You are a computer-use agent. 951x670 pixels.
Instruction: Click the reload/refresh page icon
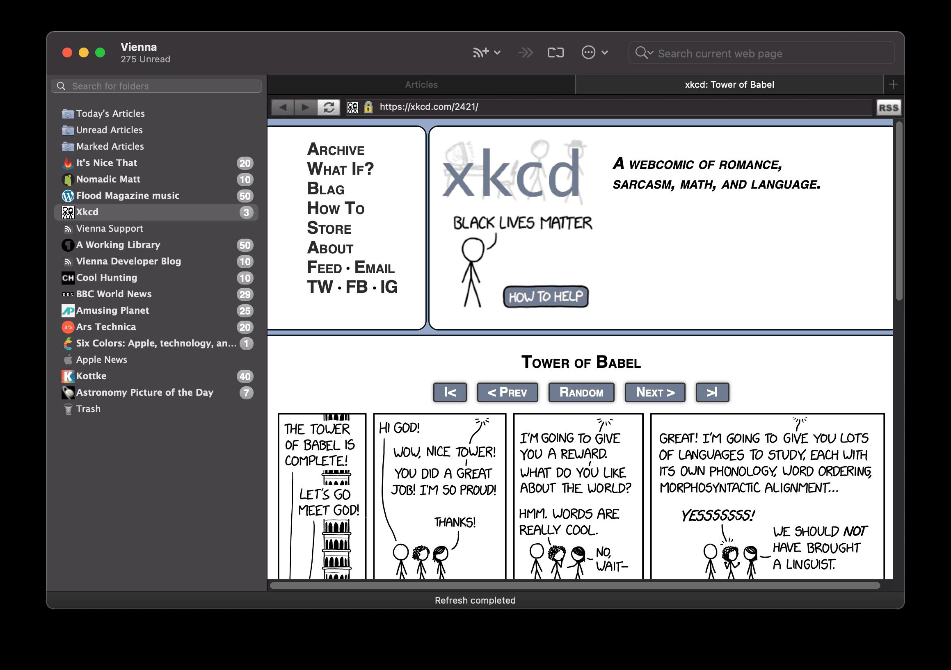(x=329, y=107)
